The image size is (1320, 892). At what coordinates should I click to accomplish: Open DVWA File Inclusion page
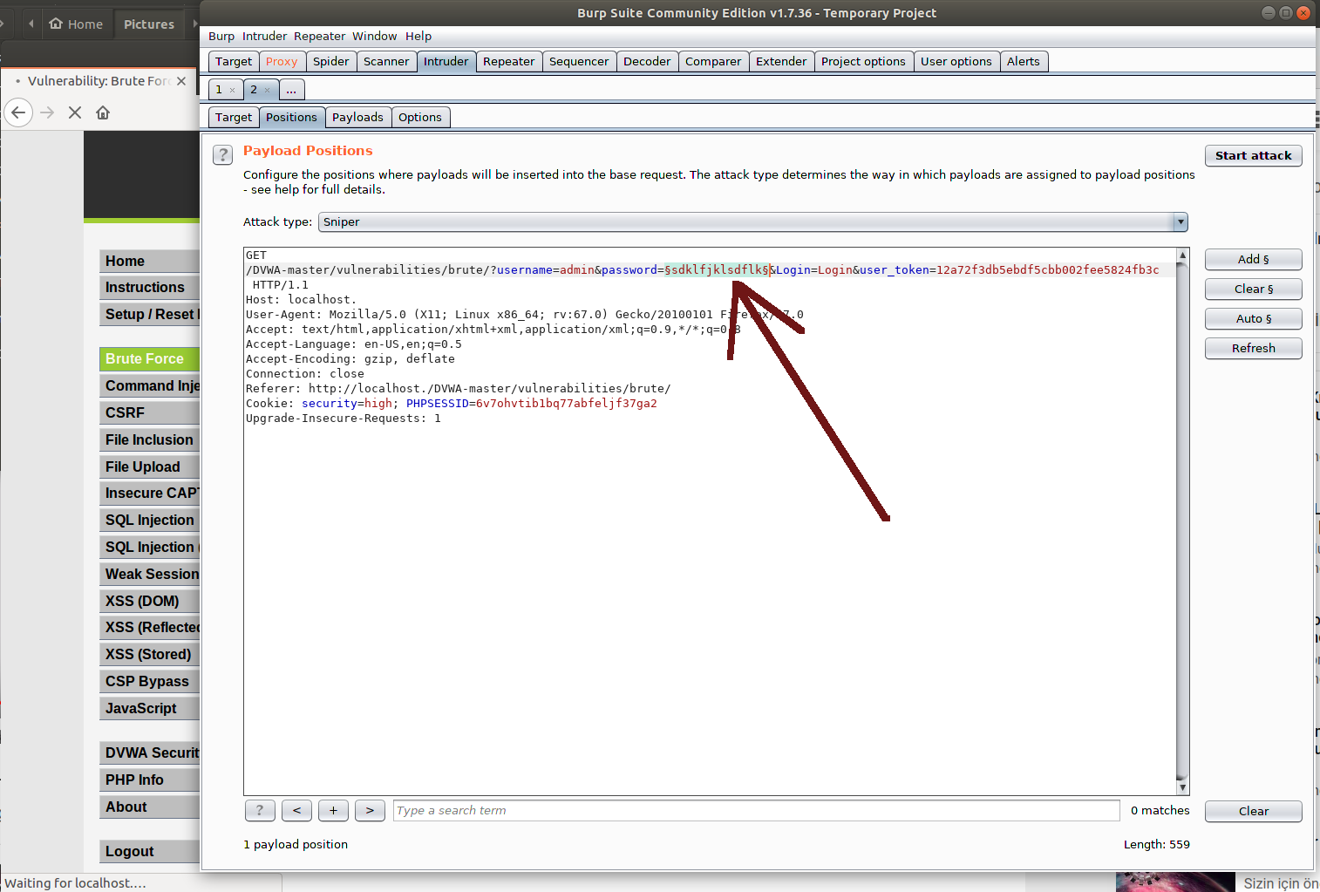(149, 440)
